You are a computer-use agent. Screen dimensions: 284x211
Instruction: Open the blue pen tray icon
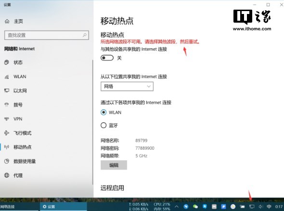click(223, 207)
